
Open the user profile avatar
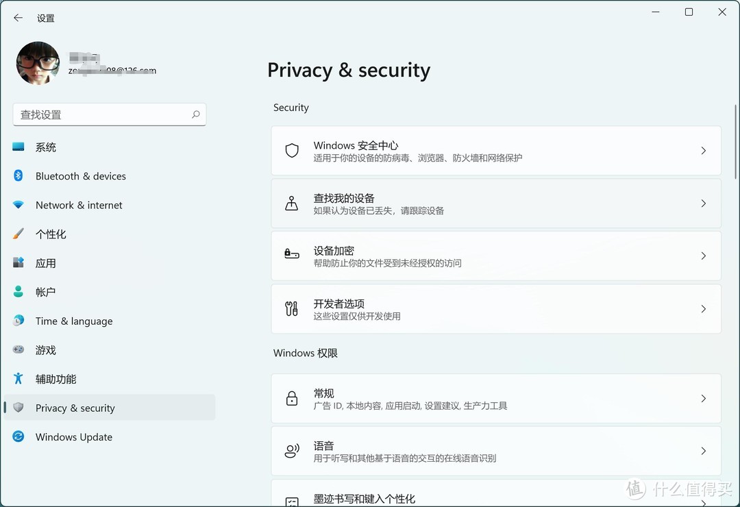[38, 63]
